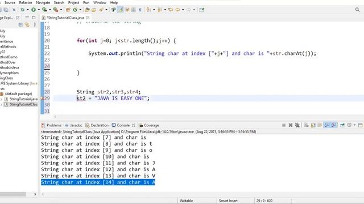
Task: Click the Open Type icon in toolbar
Action: click(87, 10)
